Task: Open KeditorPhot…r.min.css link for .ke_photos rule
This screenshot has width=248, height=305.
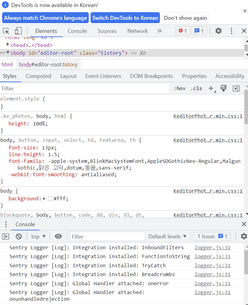Action: click(208, 116)
